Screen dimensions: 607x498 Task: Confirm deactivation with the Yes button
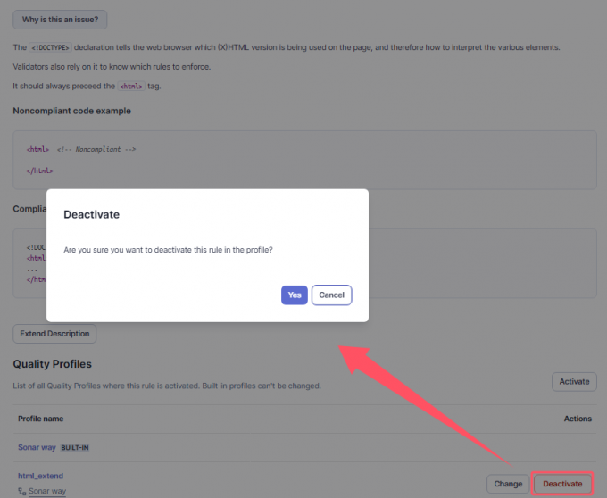click(x=294, y=295)
